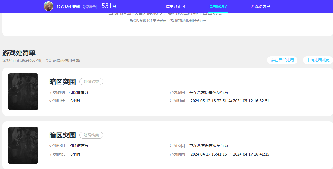This screenshot has width=333, height=169.
Task: Go to the 游戏处罚单 tab in header
Action: [x=261, y=6]
